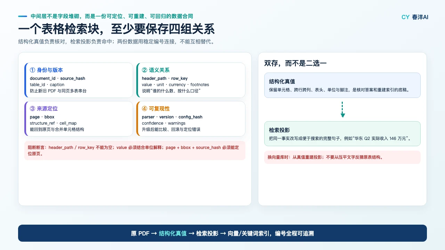This screenshot has width=445, height=250.
Task: Click the text "防止新旧 PDF 与同页多表串台"
Action: [58, 91]
